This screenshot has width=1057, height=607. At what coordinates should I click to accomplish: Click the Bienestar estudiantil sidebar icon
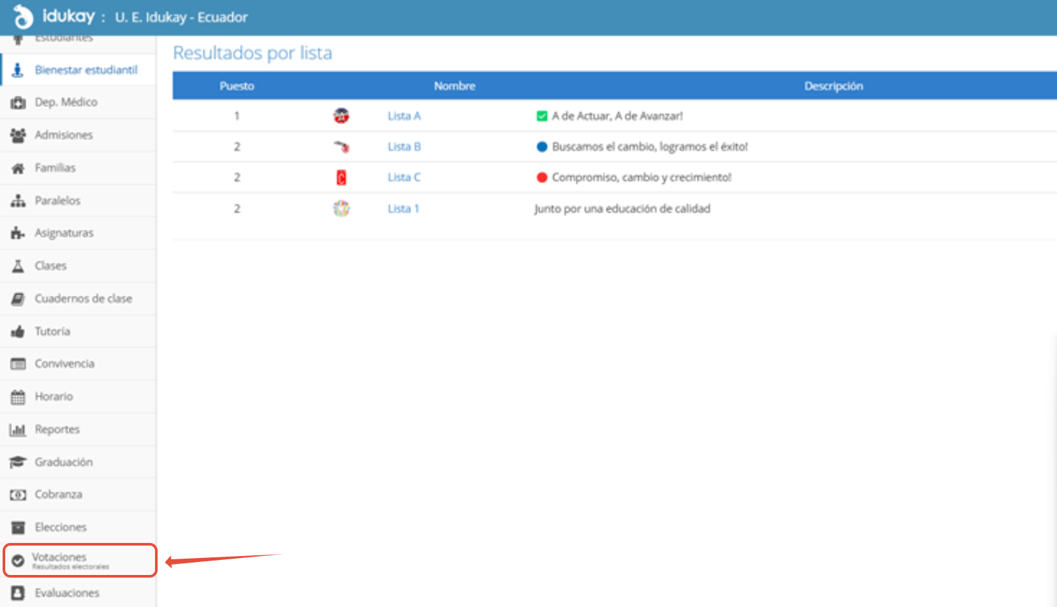pyautogui.click(x=18, y=70)
